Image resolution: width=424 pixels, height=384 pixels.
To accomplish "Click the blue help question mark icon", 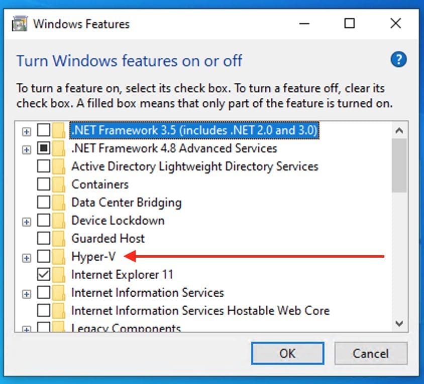I will tap(398, 61).
